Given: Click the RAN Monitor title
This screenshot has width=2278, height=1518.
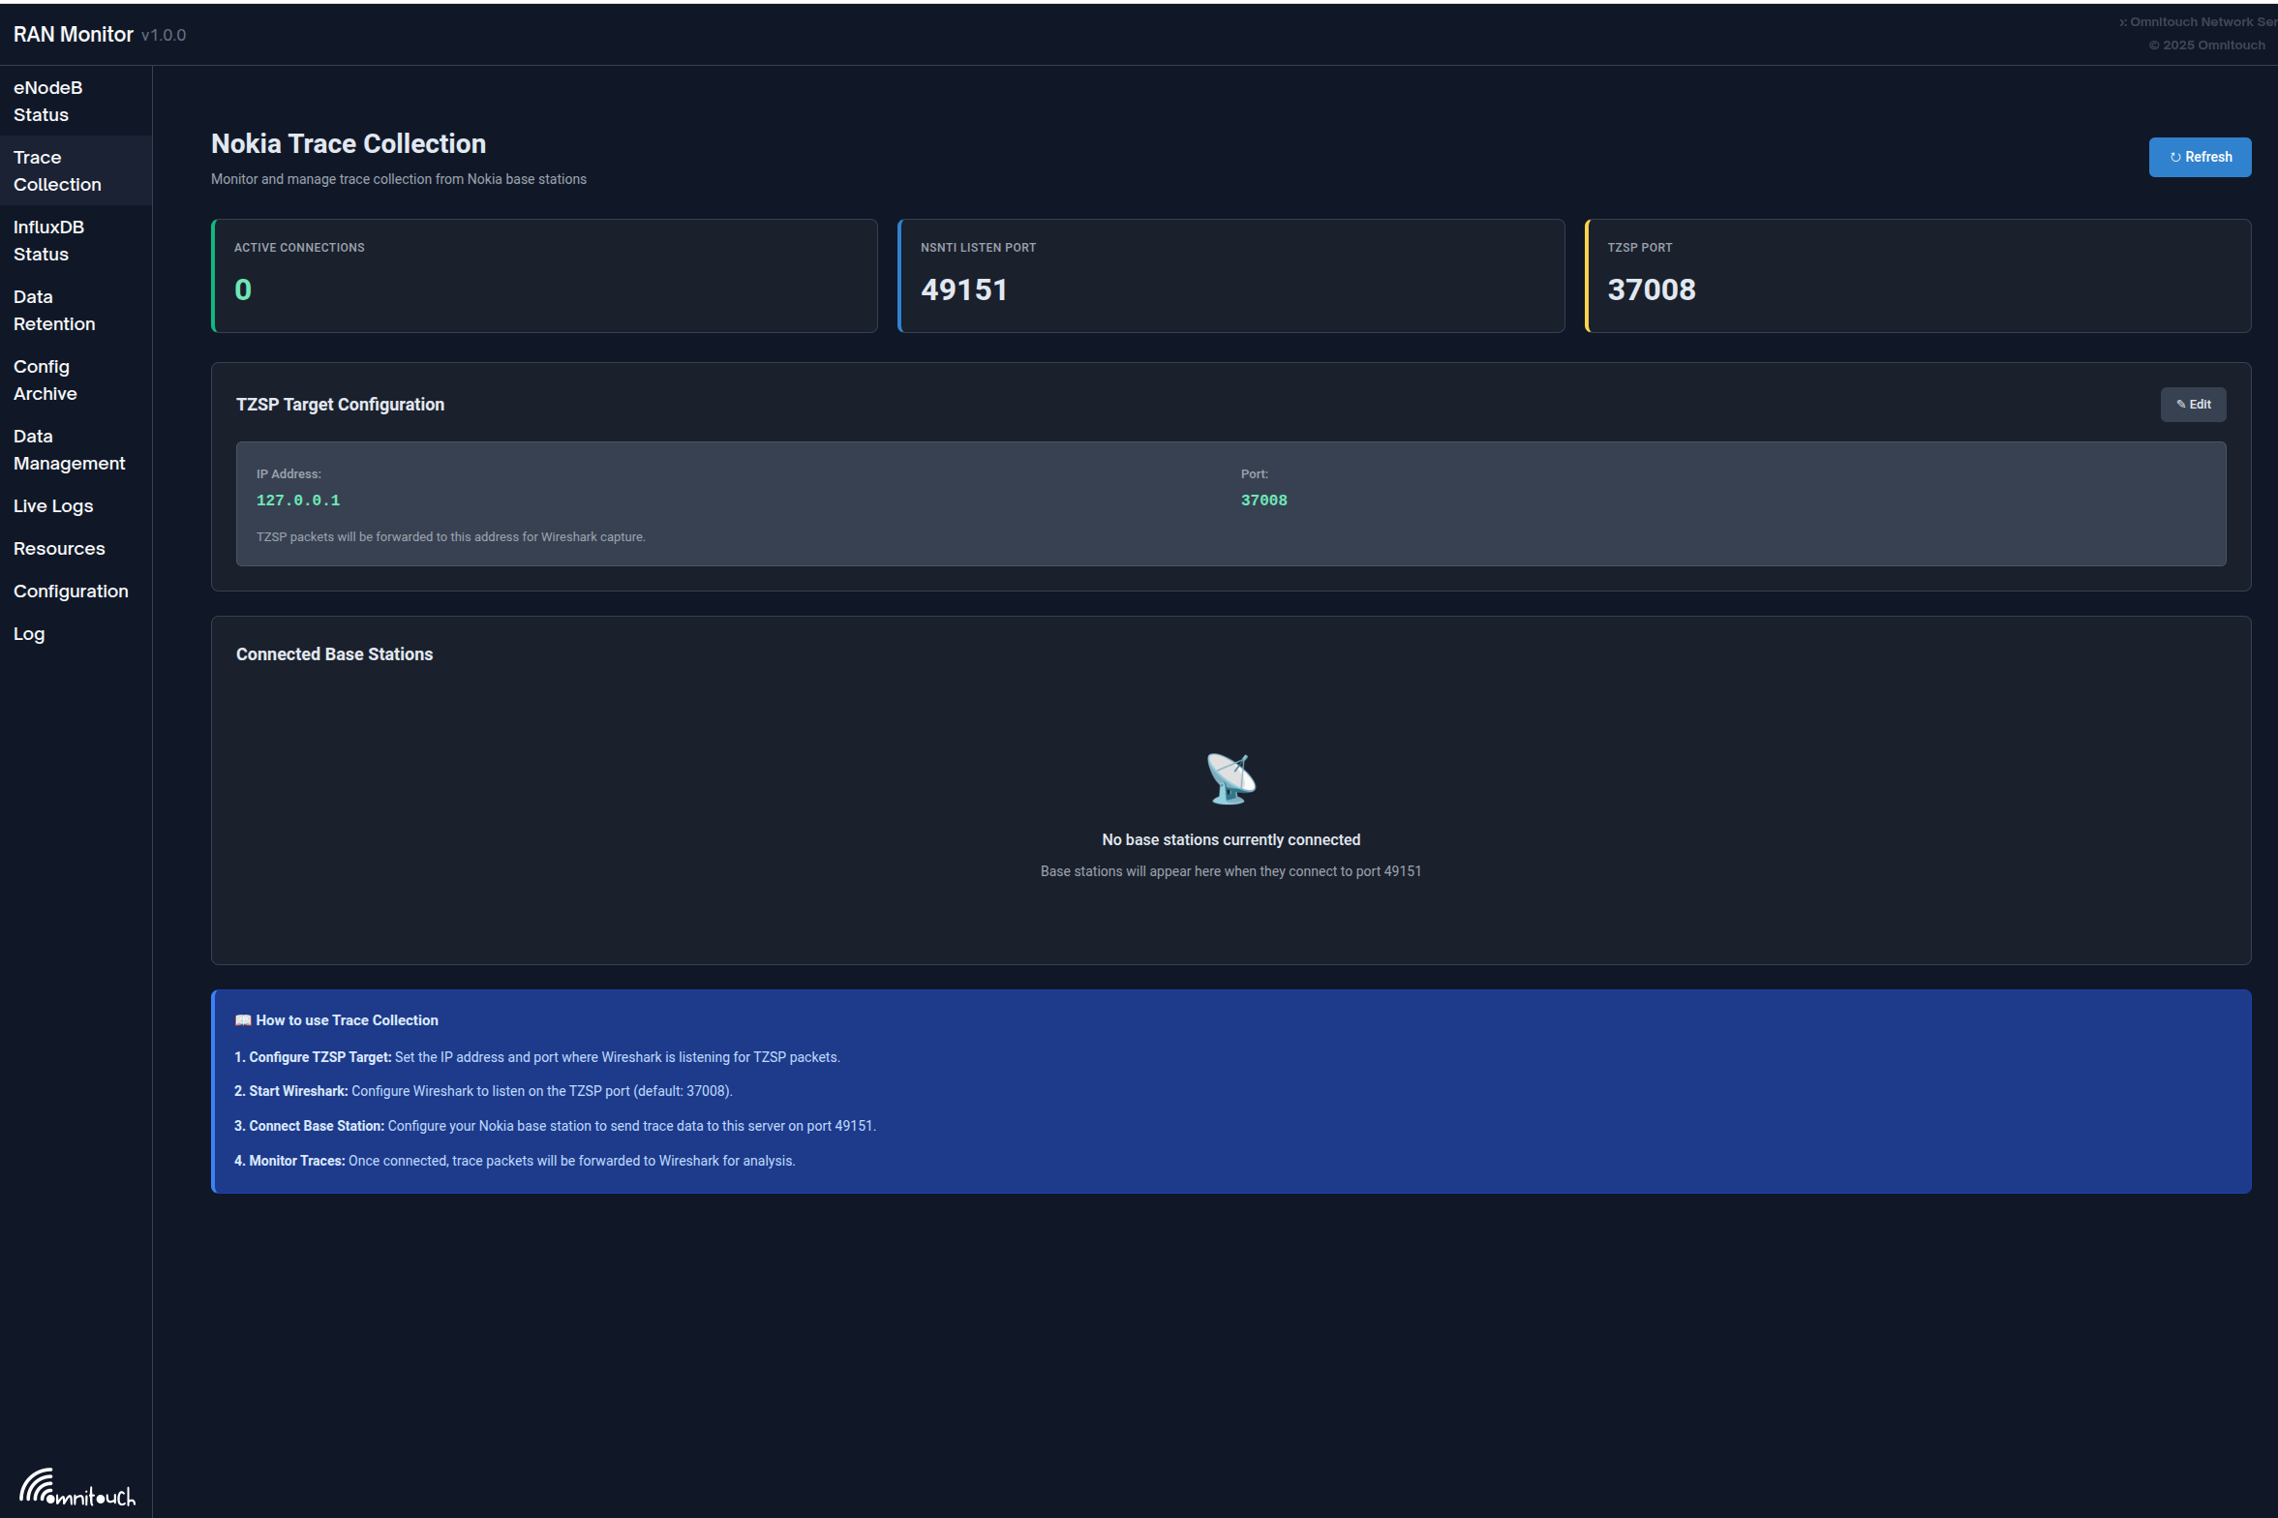Looking at the screenshot, I should click(74, 34).
